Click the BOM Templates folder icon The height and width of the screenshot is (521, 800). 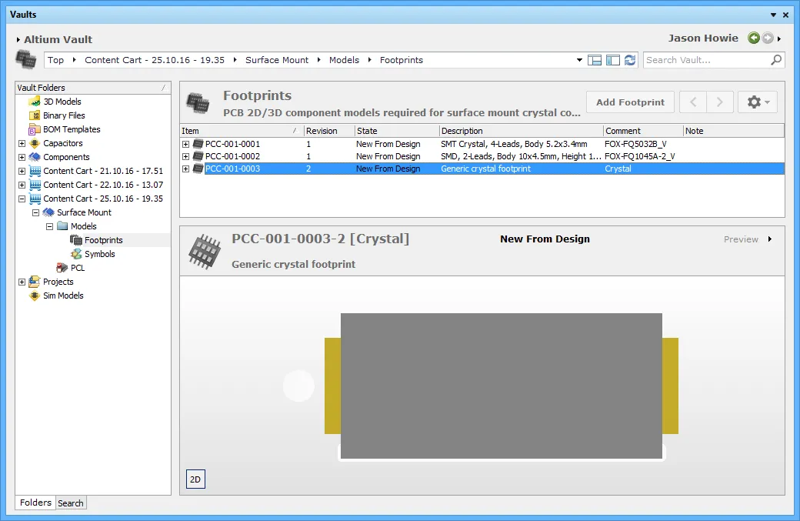click(35, 129)
